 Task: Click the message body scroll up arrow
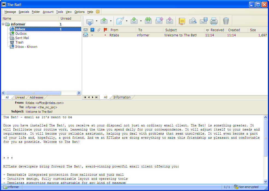[x=265, y=117]
